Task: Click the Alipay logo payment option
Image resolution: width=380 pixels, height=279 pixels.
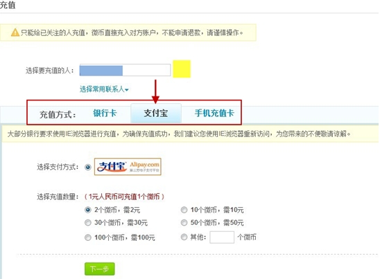Action: (x=128, y=167)
